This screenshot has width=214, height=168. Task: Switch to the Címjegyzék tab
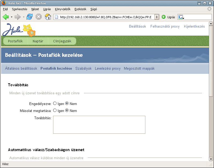[x=62, y=41]
